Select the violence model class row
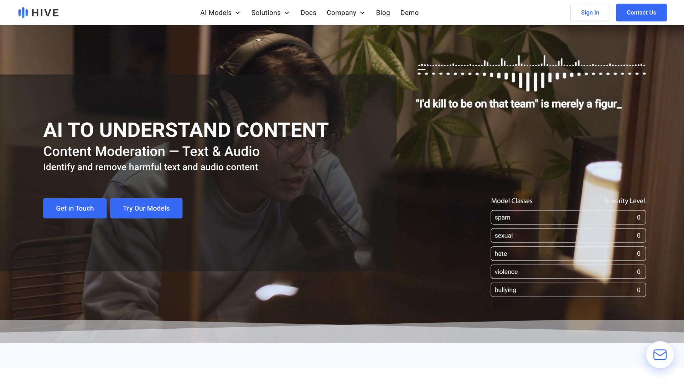 568,272
